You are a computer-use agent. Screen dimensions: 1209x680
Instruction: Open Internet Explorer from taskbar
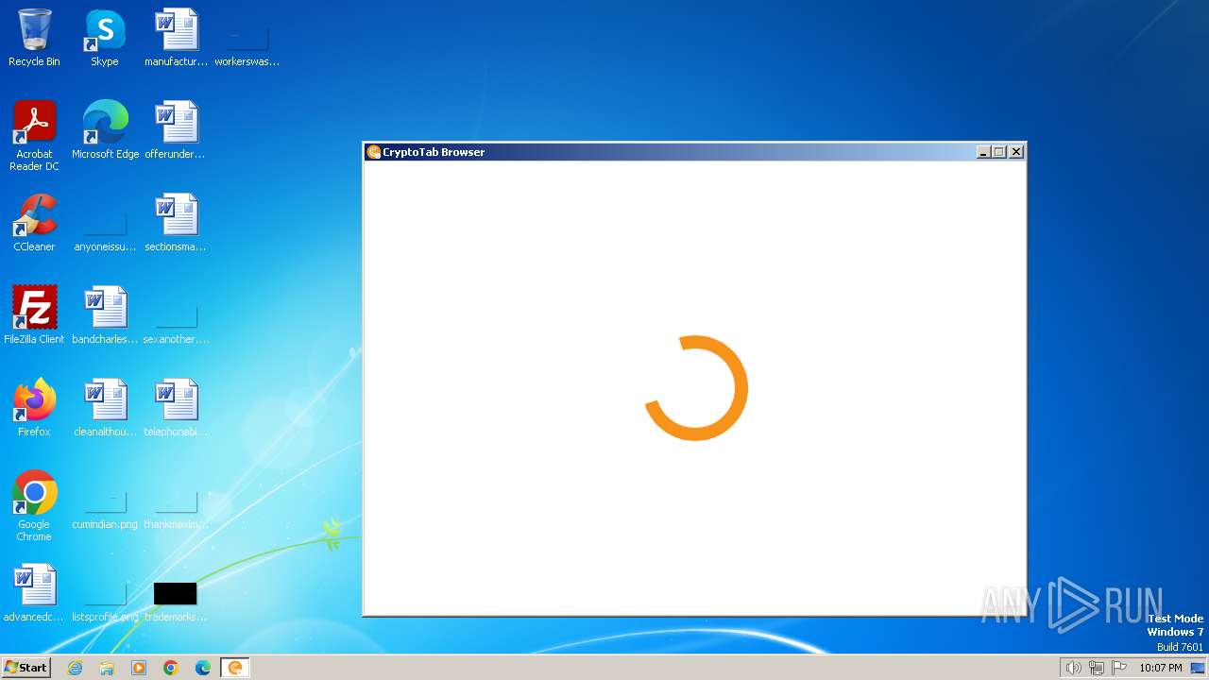point(76,668)
